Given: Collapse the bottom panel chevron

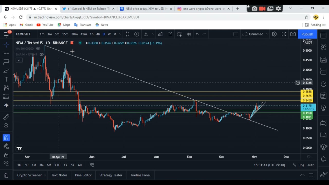Looking at the screenshot, I should [x=302, y=175].
